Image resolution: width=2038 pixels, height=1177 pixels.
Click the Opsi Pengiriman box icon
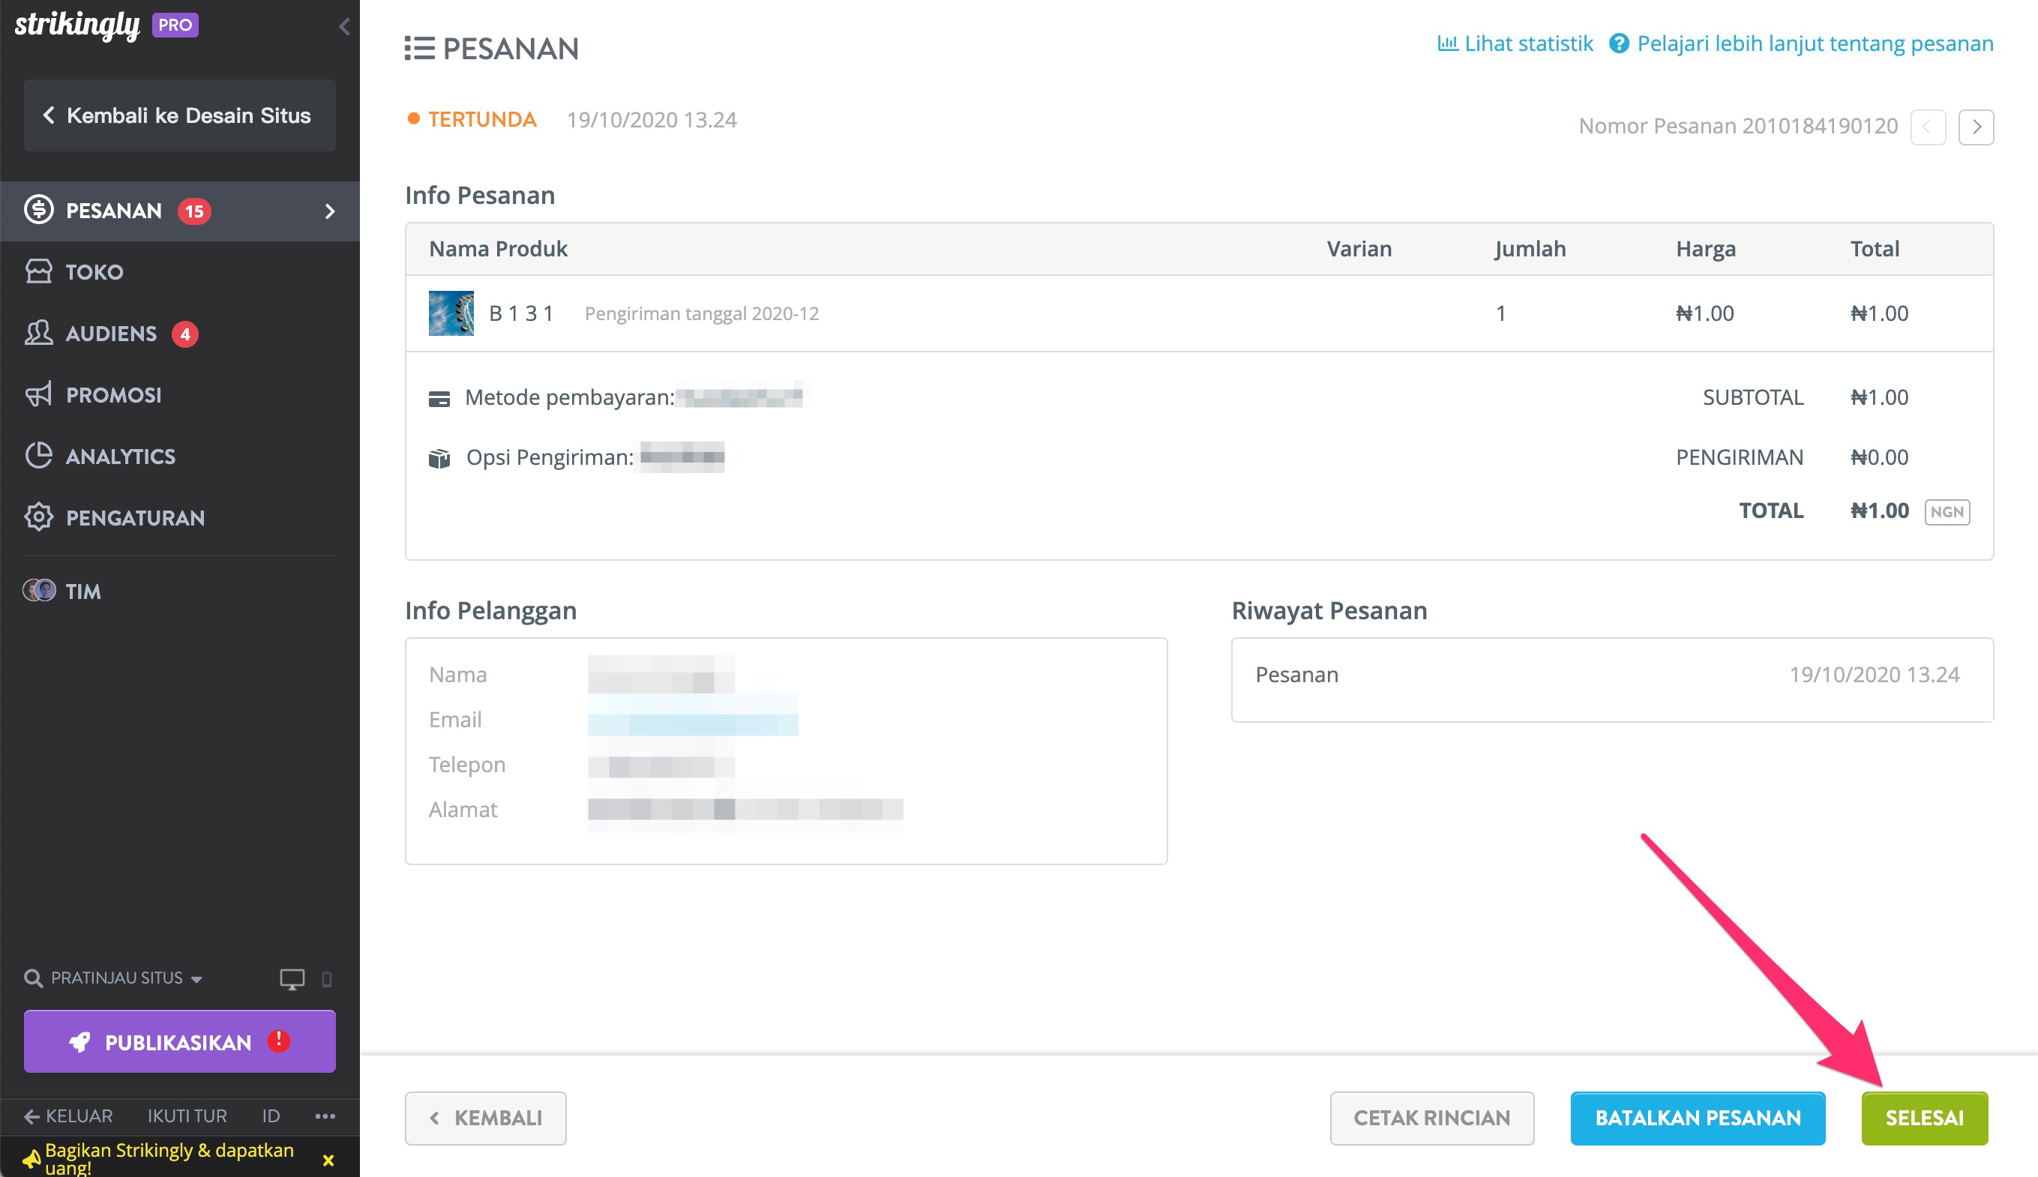point(439,458)
